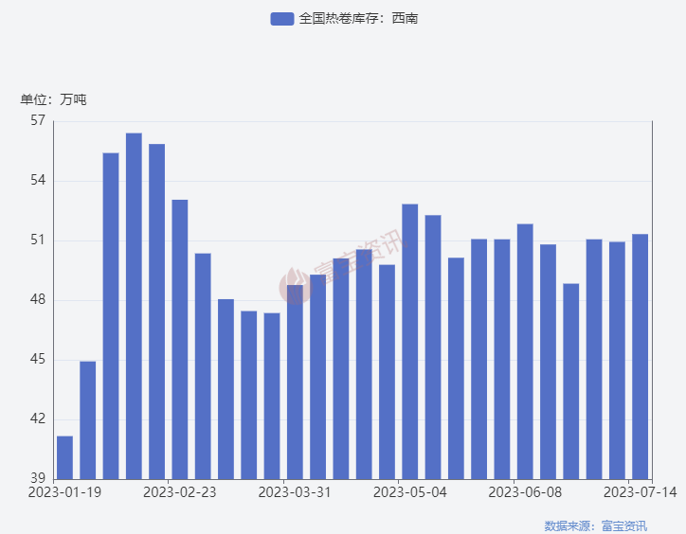The width and height of the screenshot is (686, 534).
Task: Select the last bar, above 2023-07-14
Action: point(641,356)
